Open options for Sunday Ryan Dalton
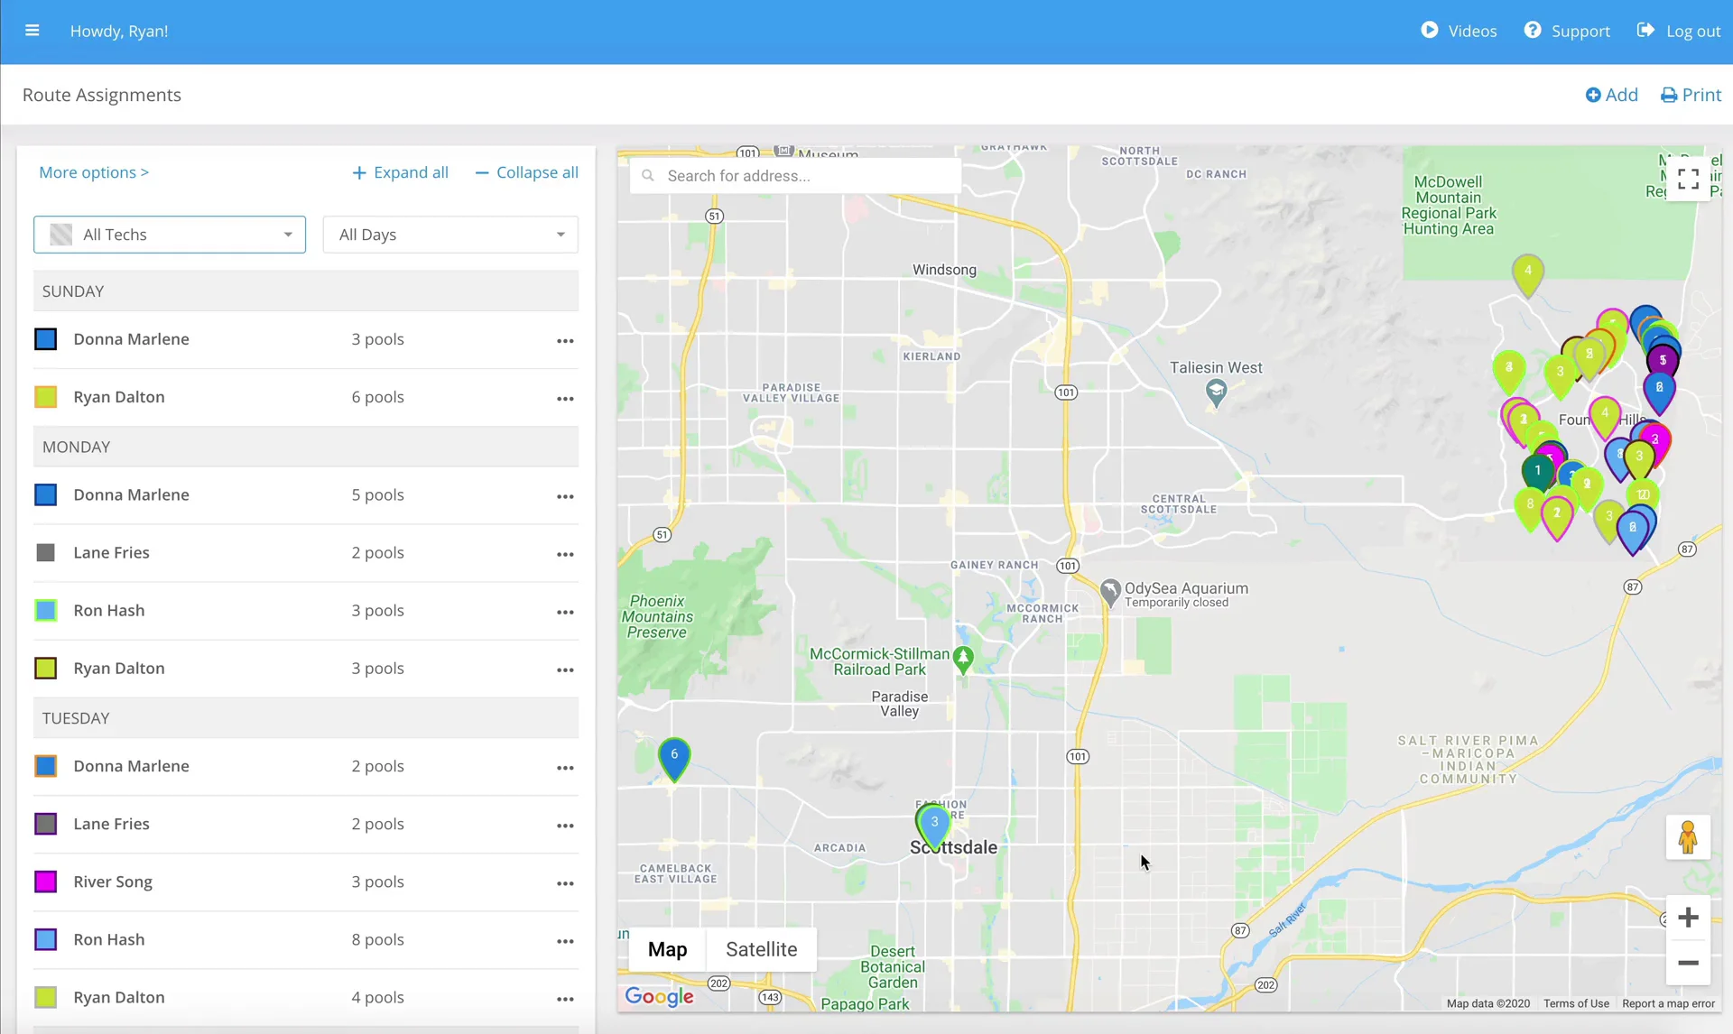Screen dimensions: 1733x1034 pos(565,398)
